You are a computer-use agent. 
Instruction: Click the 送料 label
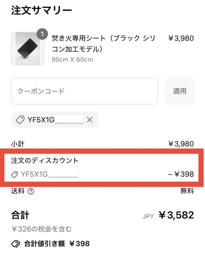18,191
